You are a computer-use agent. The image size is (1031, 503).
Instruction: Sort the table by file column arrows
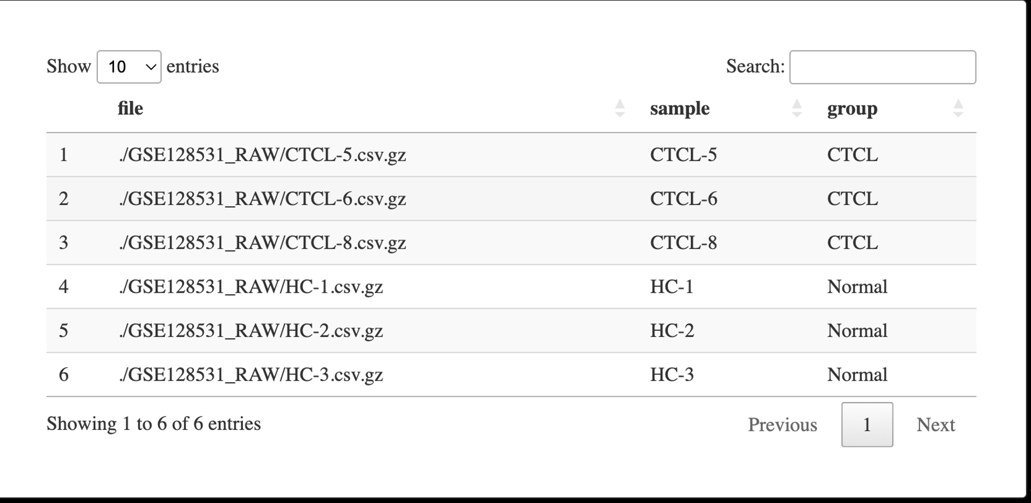[620, 108]
